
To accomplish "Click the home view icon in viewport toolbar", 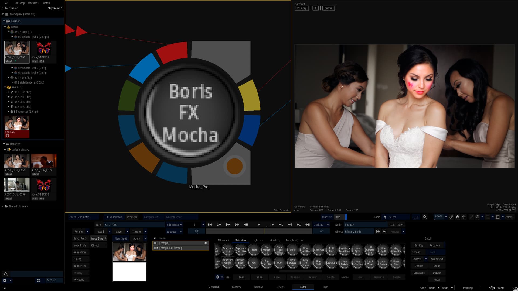I will (x=457, y=217).
